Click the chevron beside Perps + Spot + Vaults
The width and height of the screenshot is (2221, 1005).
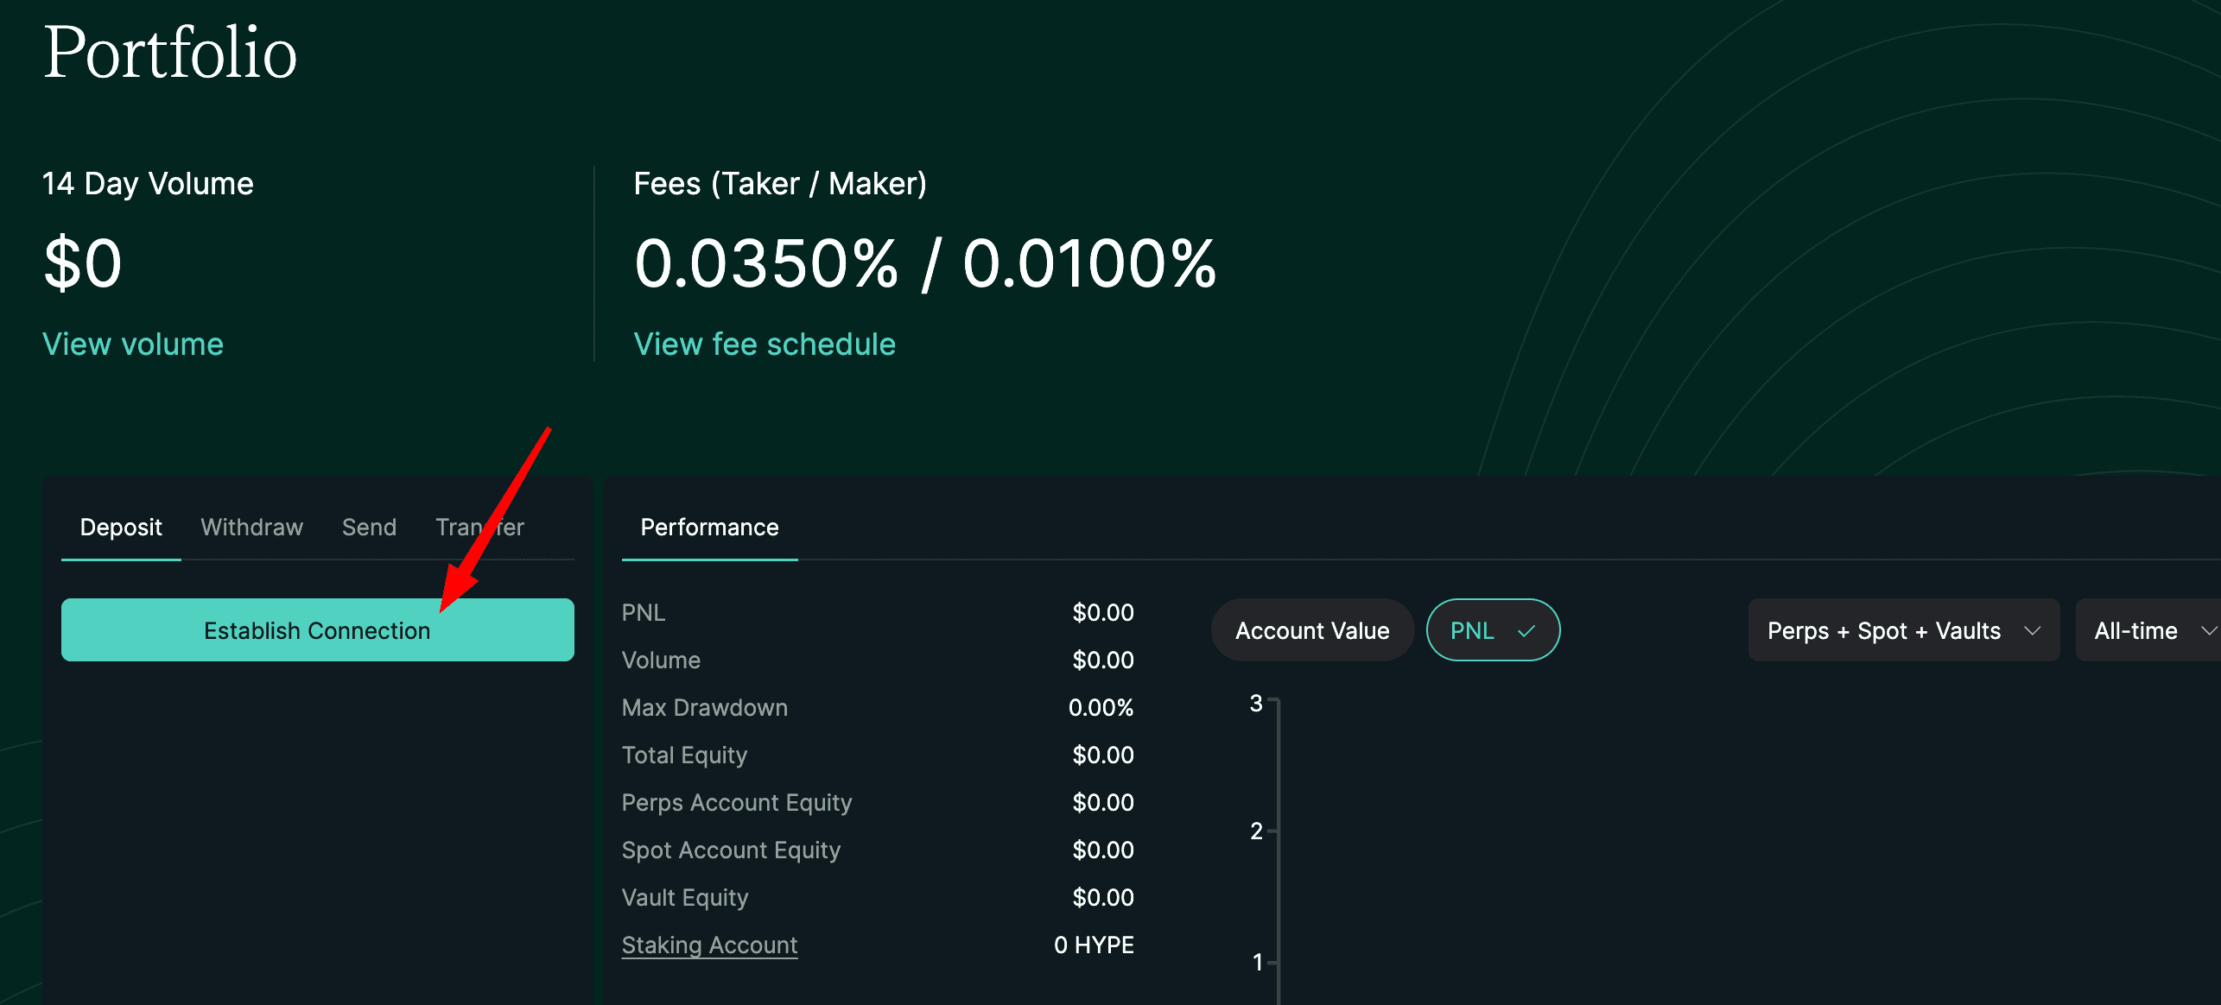pos(2033,631)
